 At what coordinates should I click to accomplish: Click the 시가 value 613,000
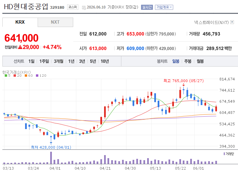[98, 48]
